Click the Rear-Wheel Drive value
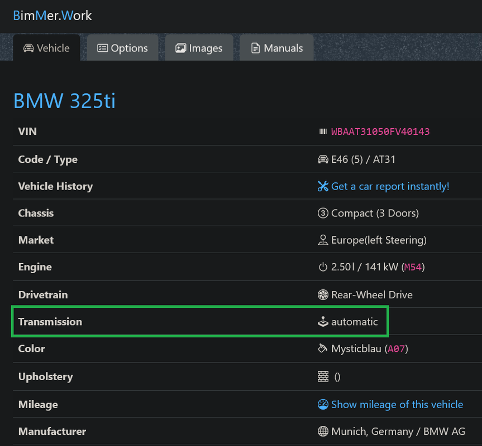The width and height of the screenshot is (482, 446). 371,295
